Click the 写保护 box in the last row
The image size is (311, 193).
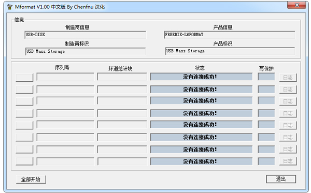[266, 161]
